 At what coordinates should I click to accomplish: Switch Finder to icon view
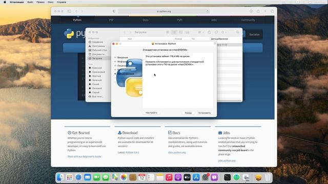(x=168, y=32)
